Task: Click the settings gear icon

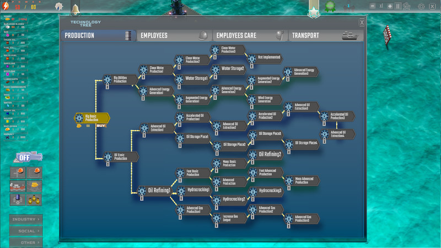Action: pos(421,6)
